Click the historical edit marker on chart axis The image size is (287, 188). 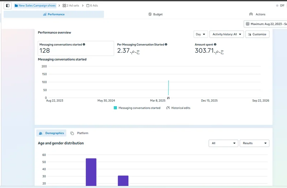(x=168, y=98)
